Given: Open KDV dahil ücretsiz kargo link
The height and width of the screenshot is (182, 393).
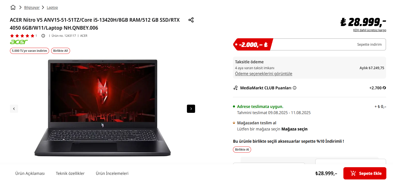Looking at the screenshot, I should [x=370, y=30].
